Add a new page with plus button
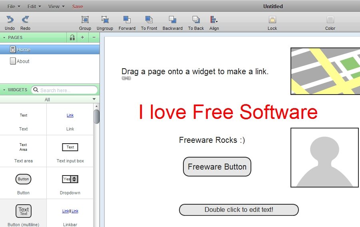 pyautogui.click(x=83, y=38)
